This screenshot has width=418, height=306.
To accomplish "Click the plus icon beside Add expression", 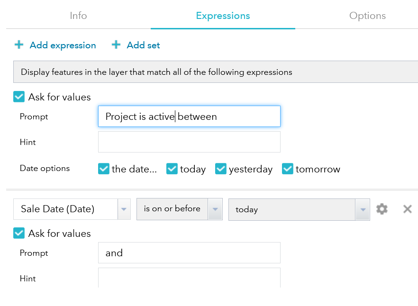I will 19,45.
